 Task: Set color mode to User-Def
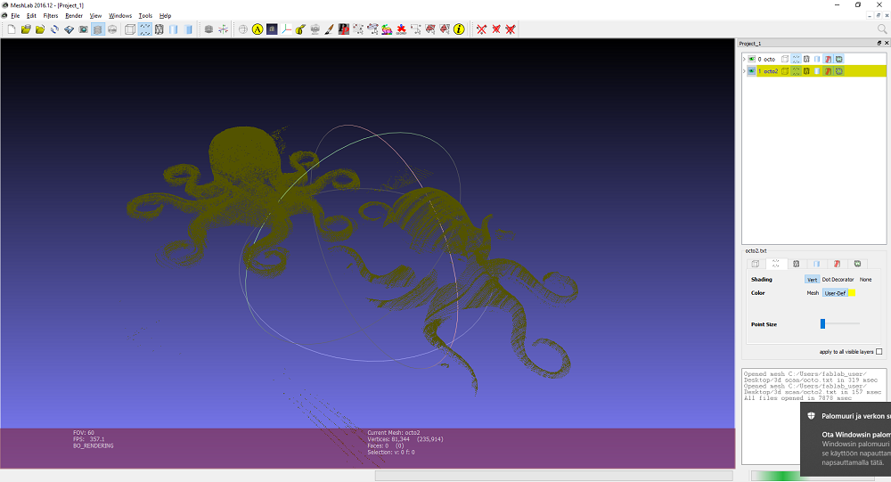pos(835,293)
